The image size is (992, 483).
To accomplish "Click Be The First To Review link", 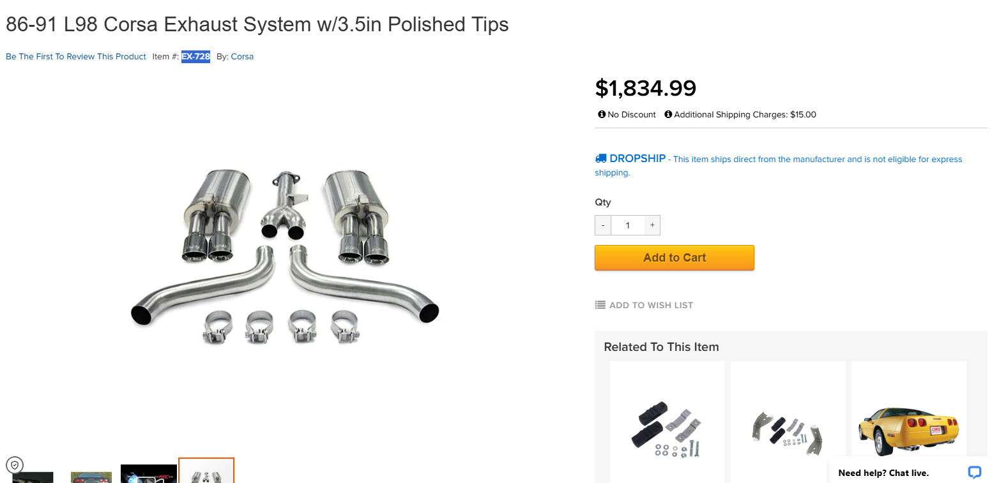I will click(76, 57).
